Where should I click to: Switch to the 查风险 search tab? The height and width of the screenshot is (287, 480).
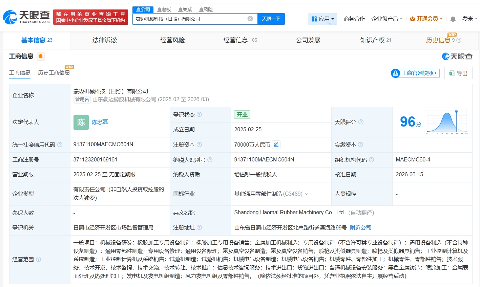[x=206, y=9]
